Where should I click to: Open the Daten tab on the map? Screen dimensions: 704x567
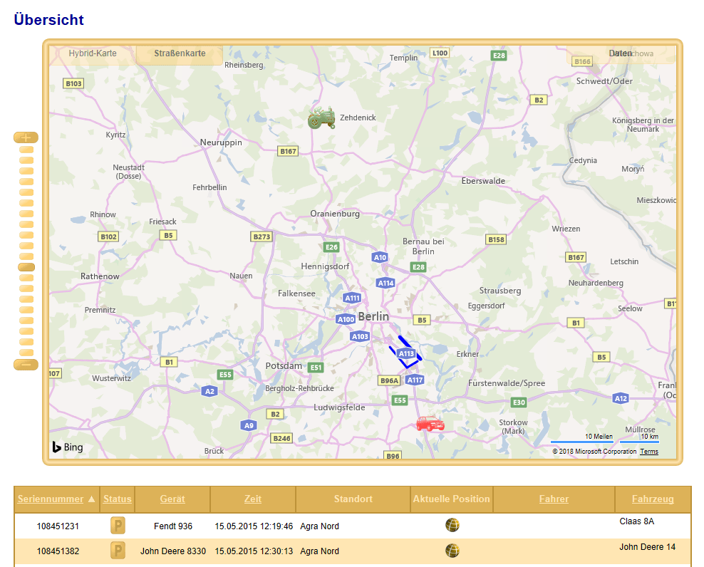click(x=621, y=53)
